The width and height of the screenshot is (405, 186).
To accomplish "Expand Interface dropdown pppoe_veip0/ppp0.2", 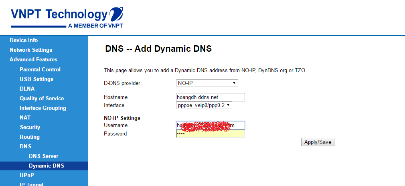I will [204, 105].
